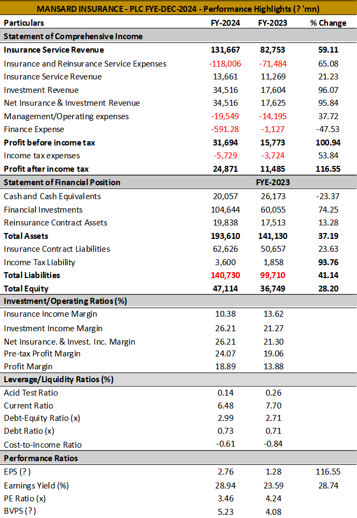Select the FYE-2023 header cell
Screen dimensions: 357x518
pos(273,183)
